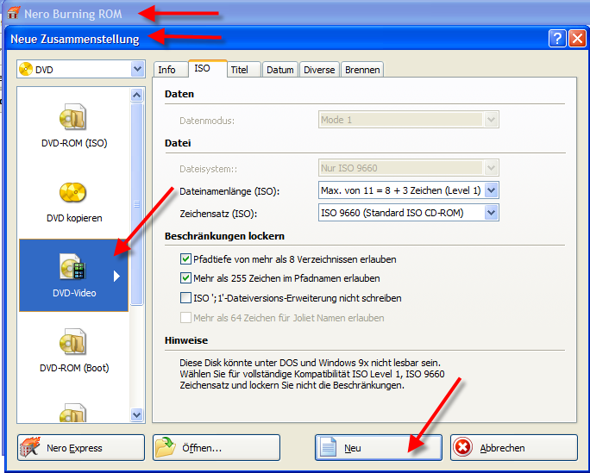Open the Dateinamenlänge (ISO) dropdown
This screenshot has height=473, width=590.
pos(492,190)
